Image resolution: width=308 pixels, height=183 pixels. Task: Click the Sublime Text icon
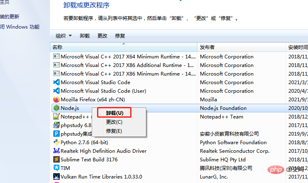tap(57, 159)
